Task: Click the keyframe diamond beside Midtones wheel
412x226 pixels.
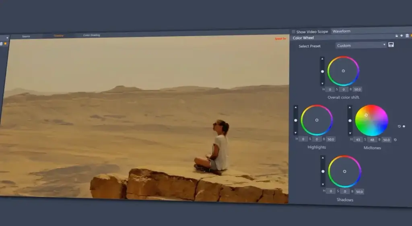Action: tap(404, 126)
